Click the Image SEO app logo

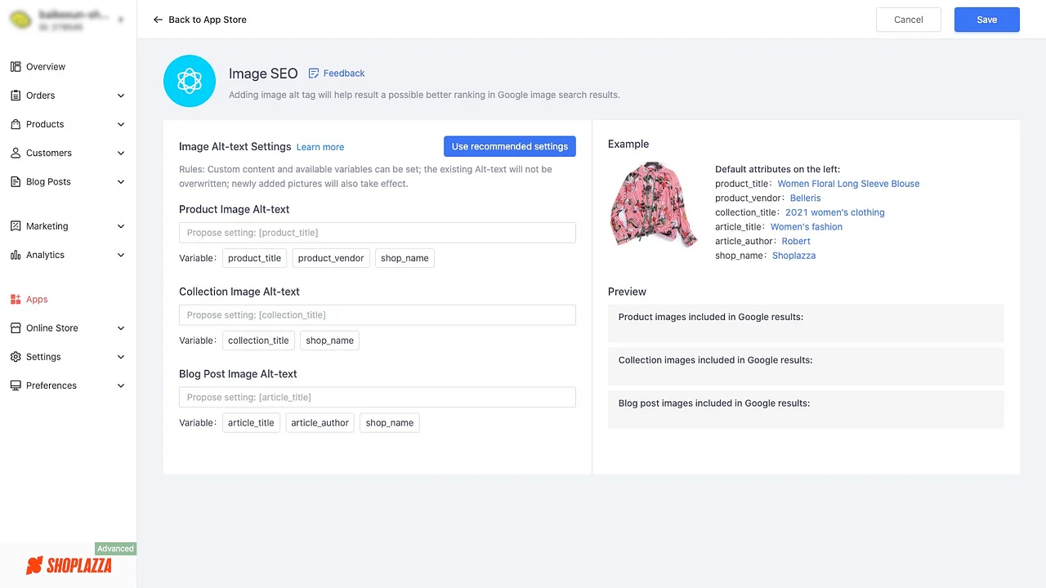[x=189, y=81]
